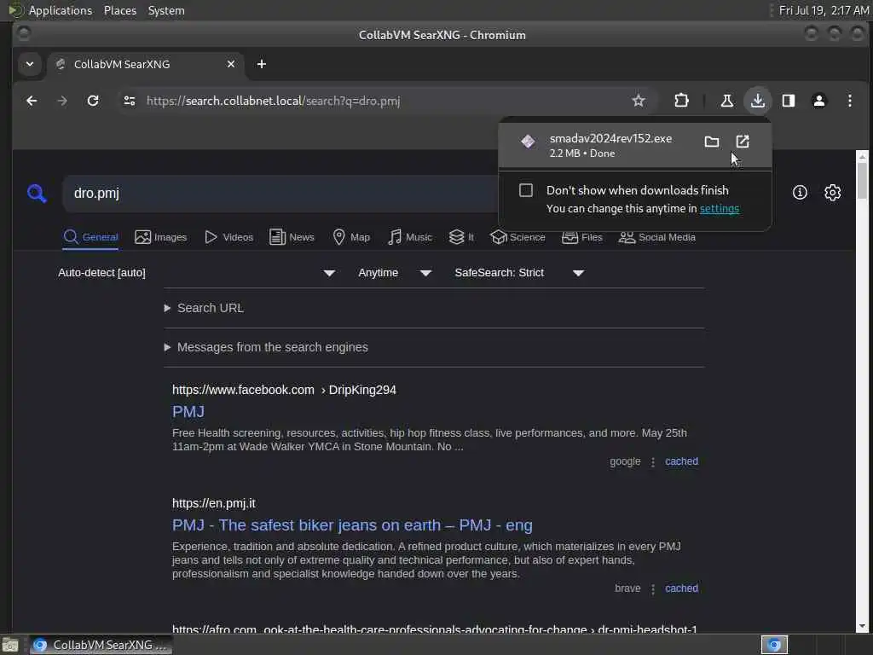
Task: Show smadav2024rev152.exe in folder
Action: point(712,142)
